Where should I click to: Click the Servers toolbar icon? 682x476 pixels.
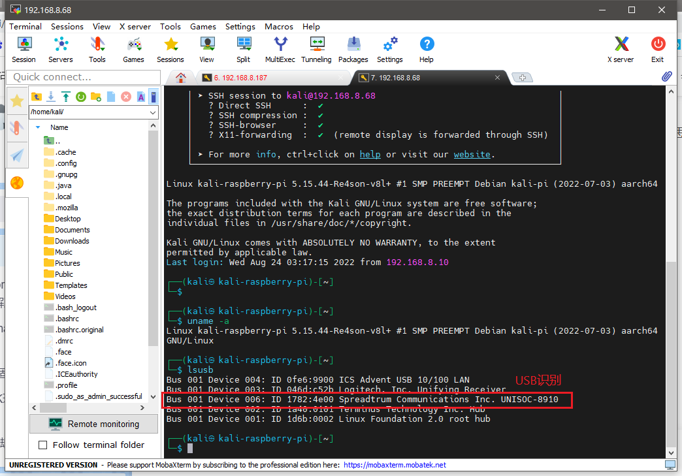click(61, 50)
